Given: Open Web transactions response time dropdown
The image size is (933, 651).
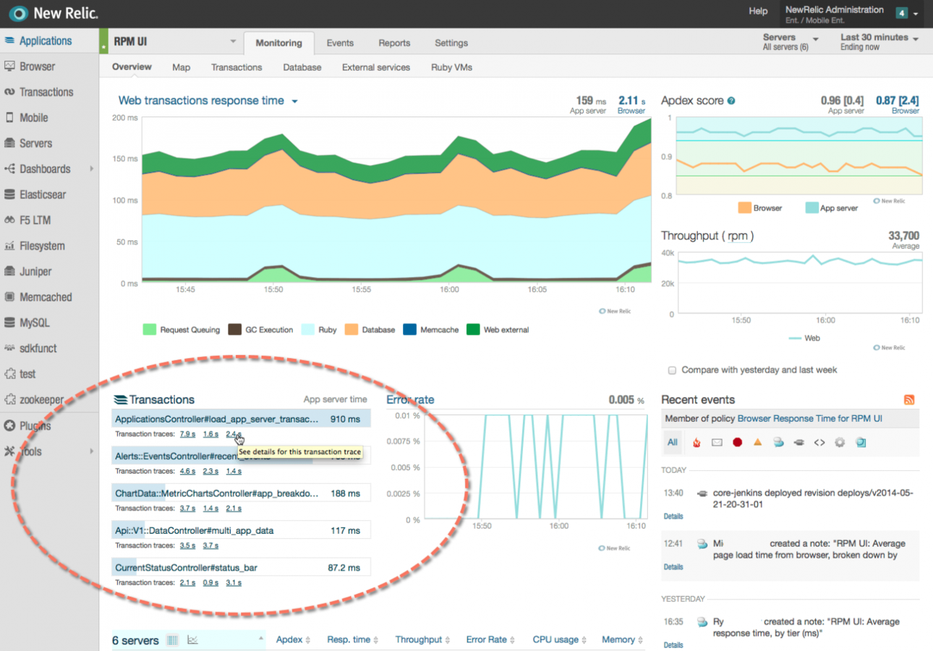Looking at the screenshot, I should pos(295,101).
